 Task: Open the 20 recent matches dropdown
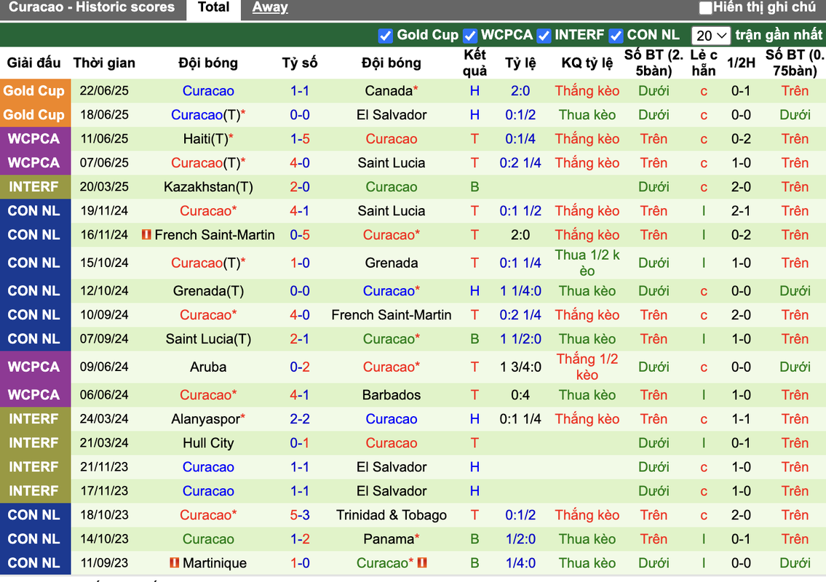710,36
